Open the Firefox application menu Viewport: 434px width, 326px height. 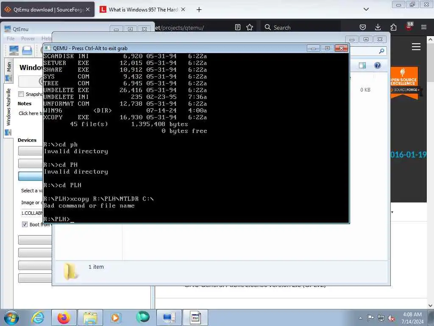(424, 27)
